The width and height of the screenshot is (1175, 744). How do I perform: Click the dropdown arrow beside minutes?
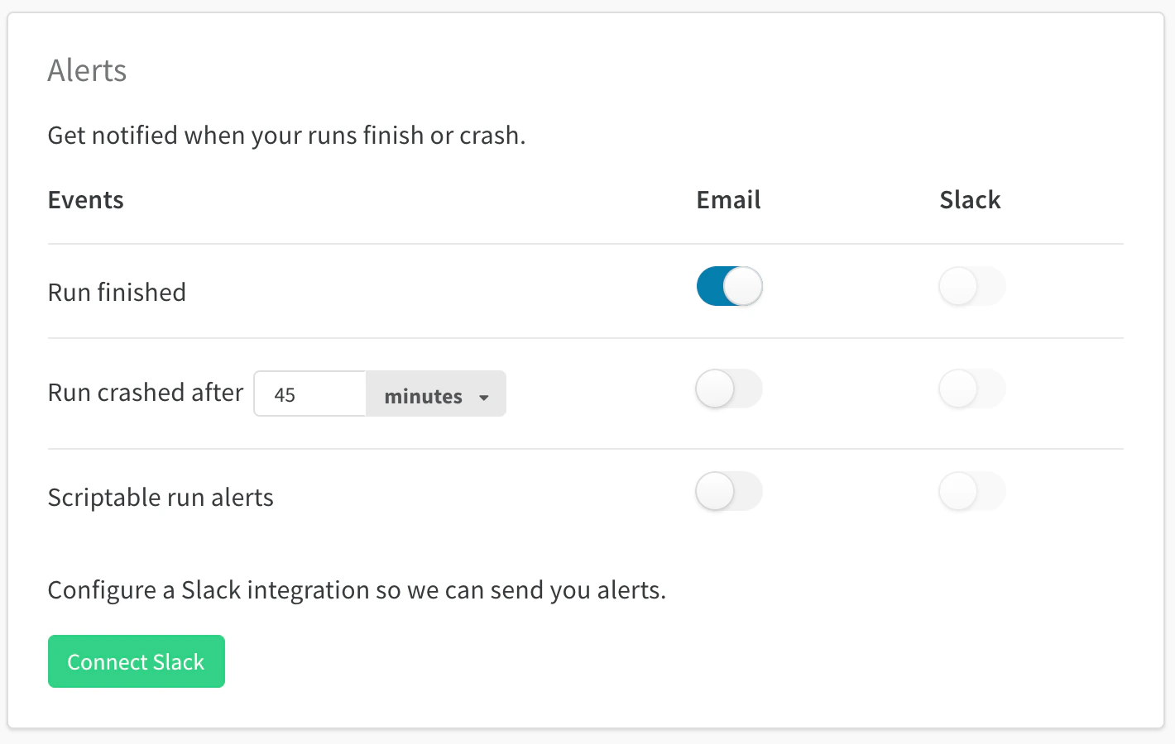pyautogui.click(x=484, y=396)
